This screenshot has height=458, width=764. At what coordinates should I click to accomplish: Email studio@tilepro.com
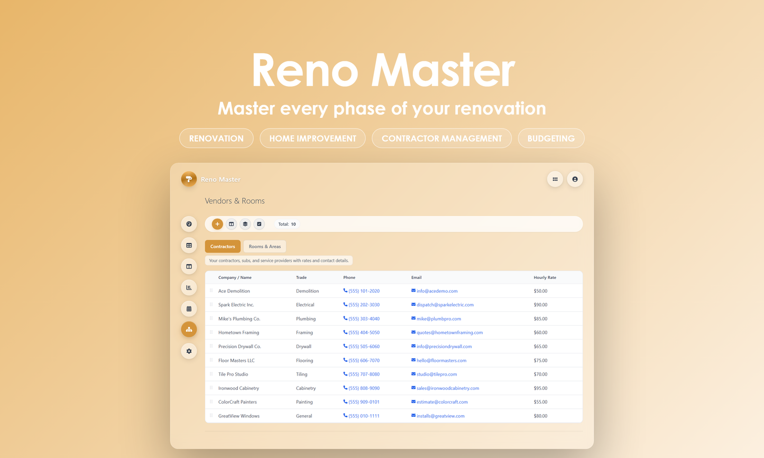click(434, 374)
